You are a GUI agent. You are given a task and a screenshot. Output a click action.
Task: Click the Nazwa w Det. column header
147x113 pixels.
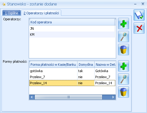(105, 65)
